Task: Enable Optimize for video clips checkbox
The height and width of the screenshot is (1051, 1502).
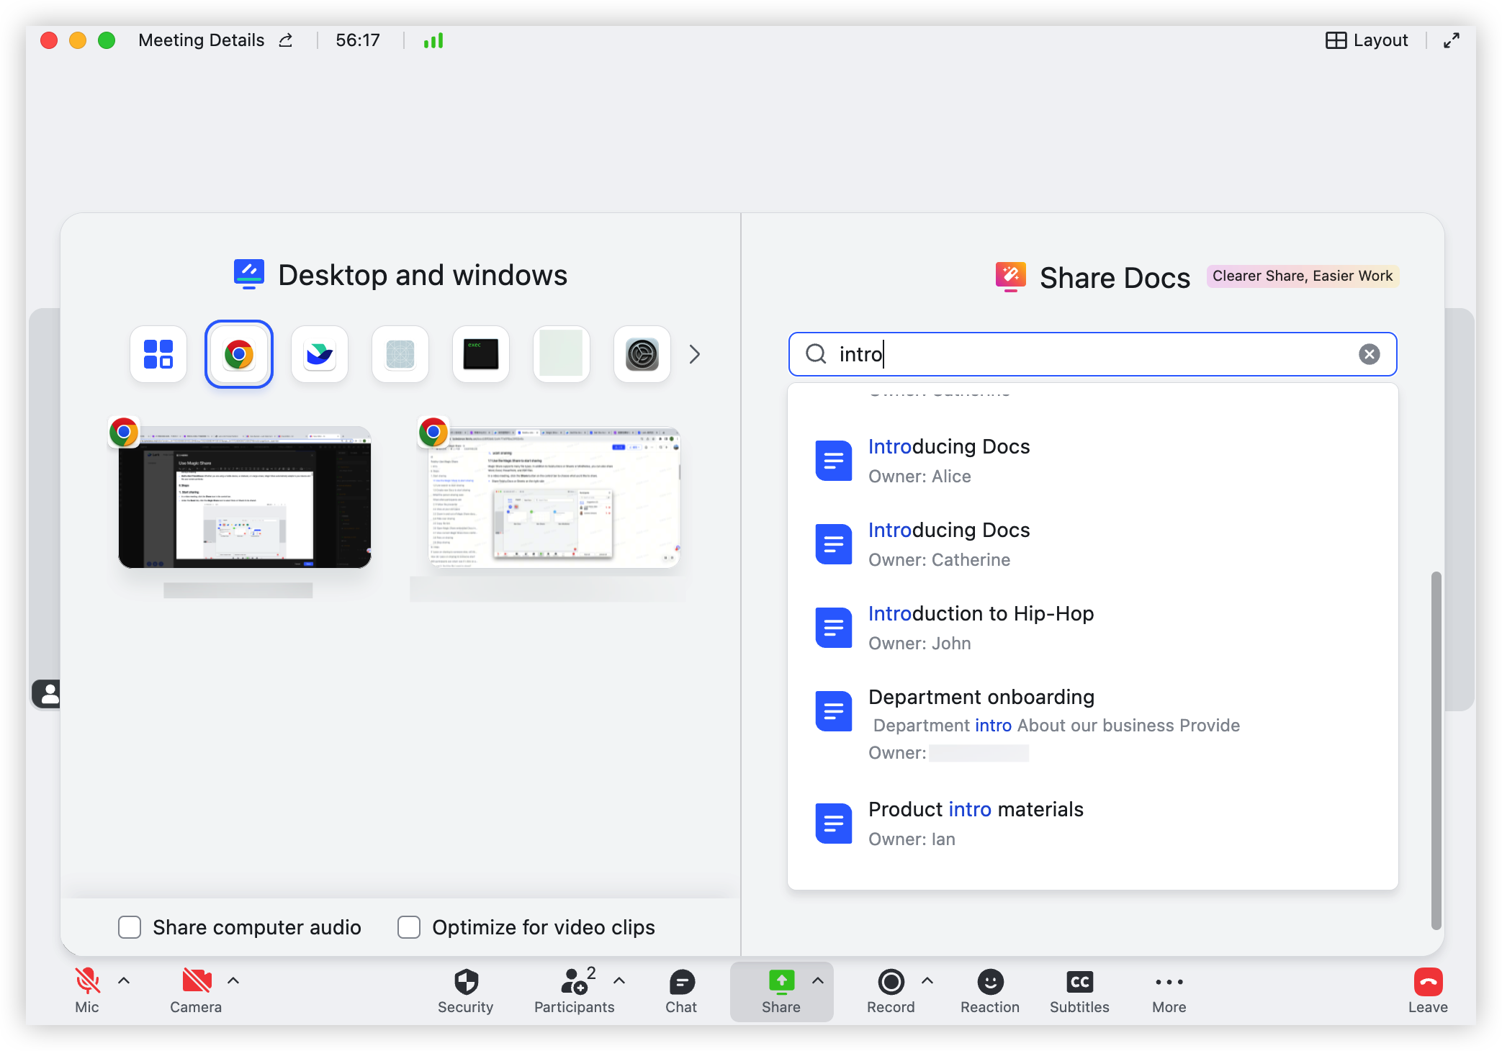Action: click(409, 927)
